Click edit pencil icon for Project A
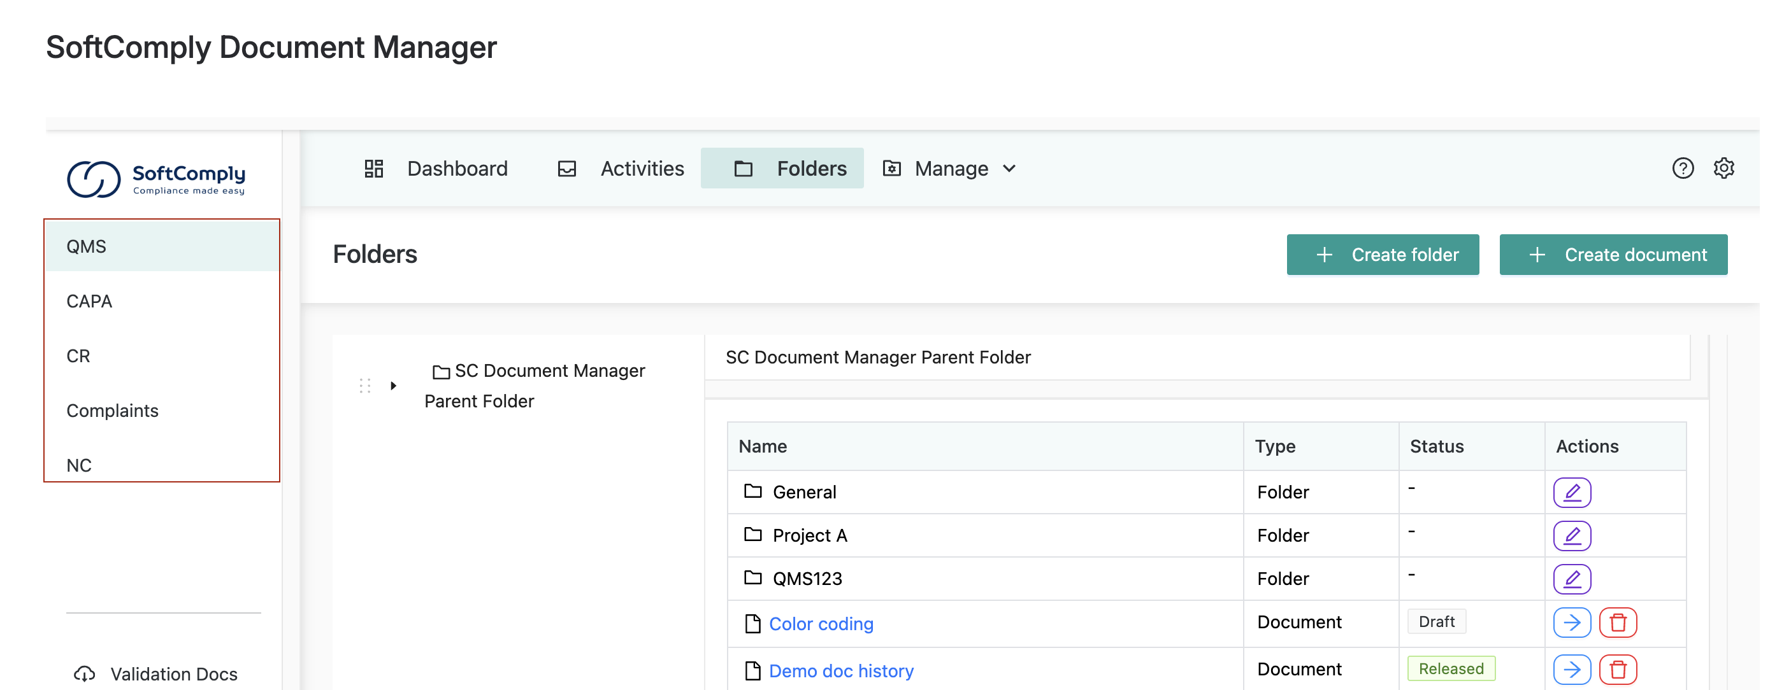This screenshot has width=1784, height=690. click(x=1571, y=536)
